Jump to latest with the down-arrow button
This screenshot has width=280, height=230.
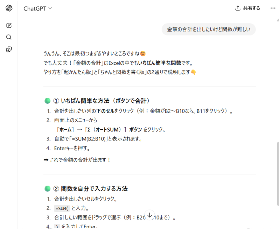tap(149, 216)
